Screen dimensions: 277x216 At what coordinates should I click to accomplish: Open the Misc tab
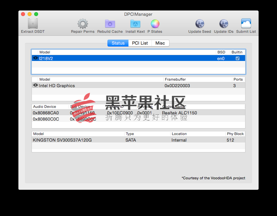[160, 43]
